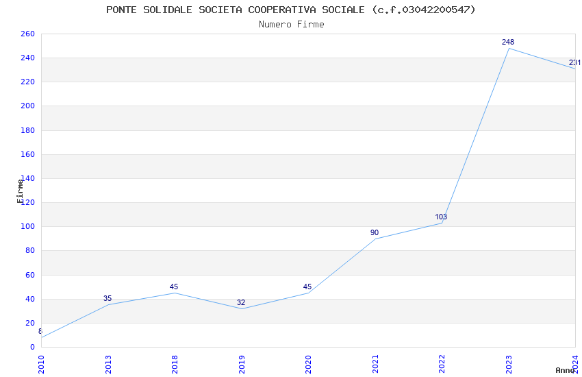Click the x-axis year 2024

[x=576, y=365]
